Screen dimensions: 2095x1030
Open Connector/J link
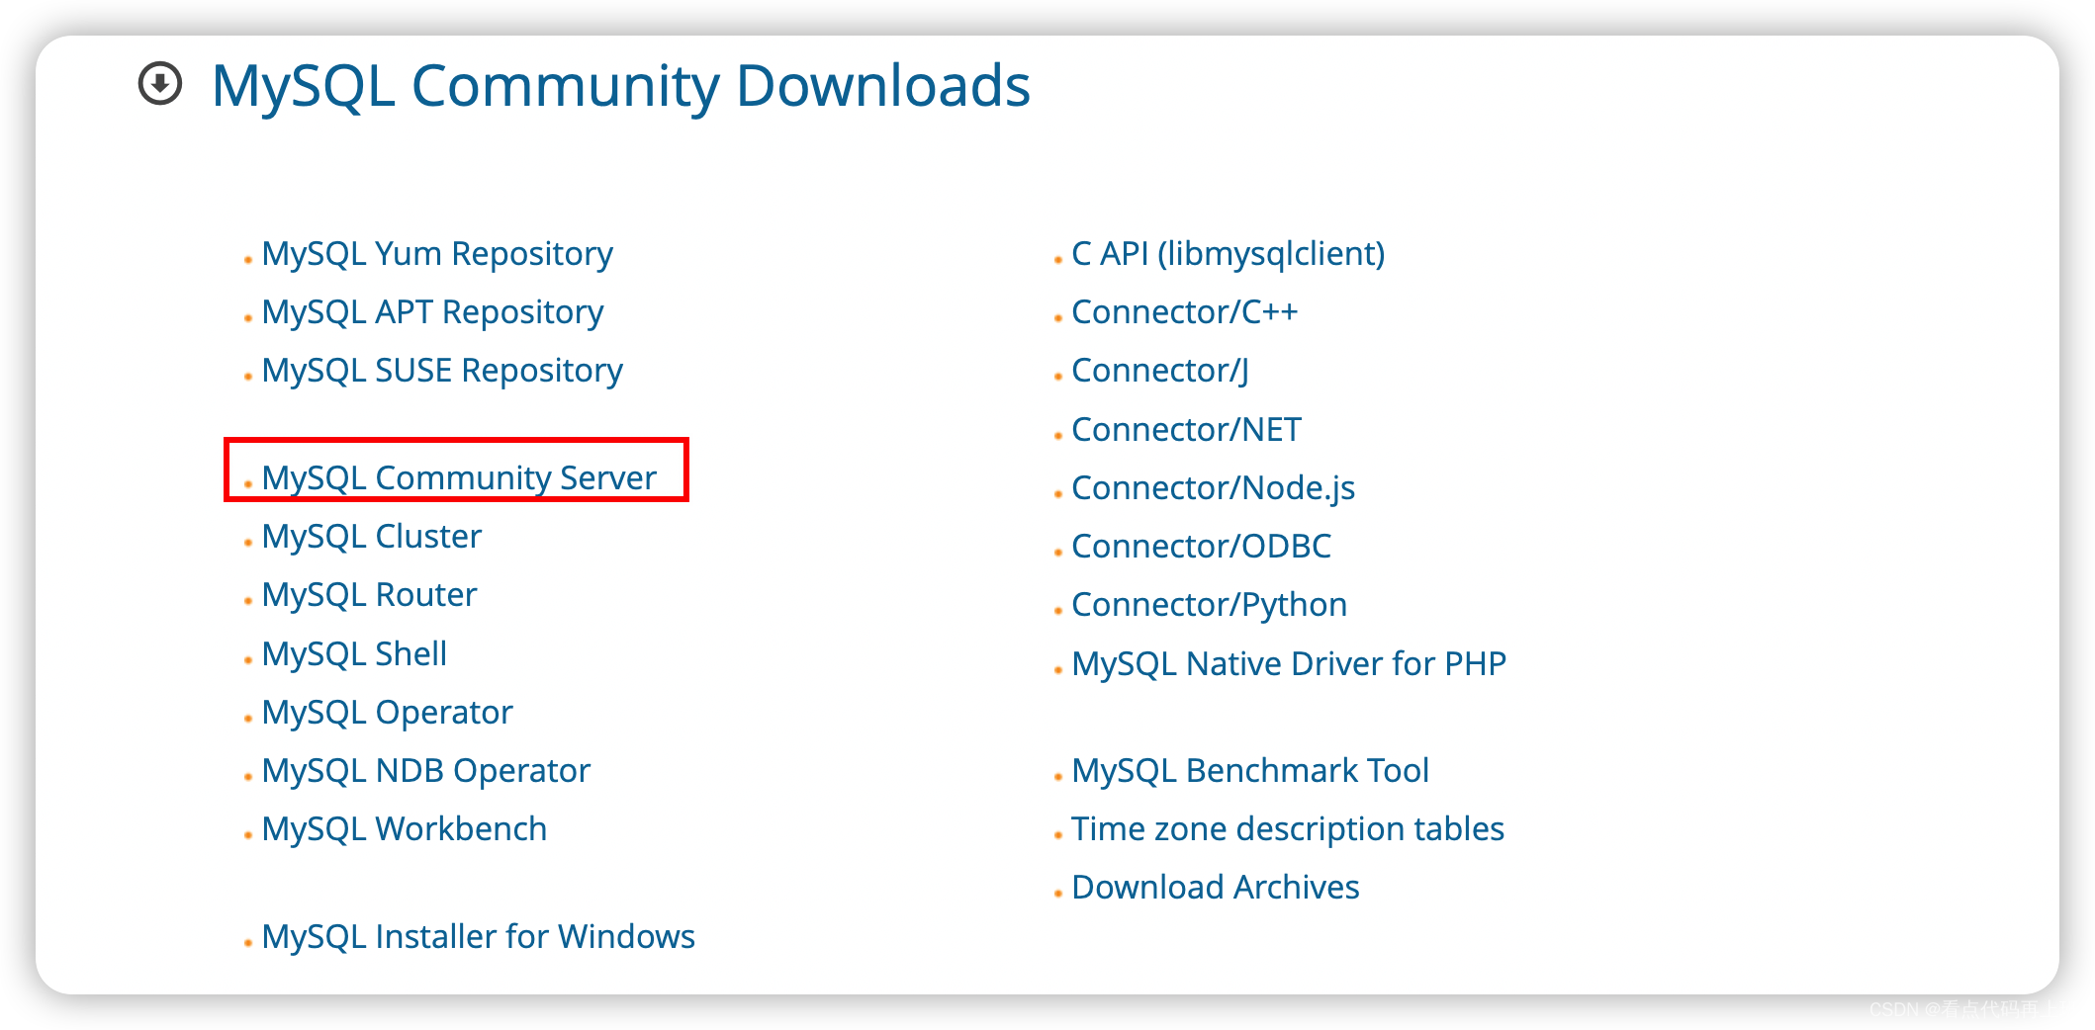[1160, 371]
